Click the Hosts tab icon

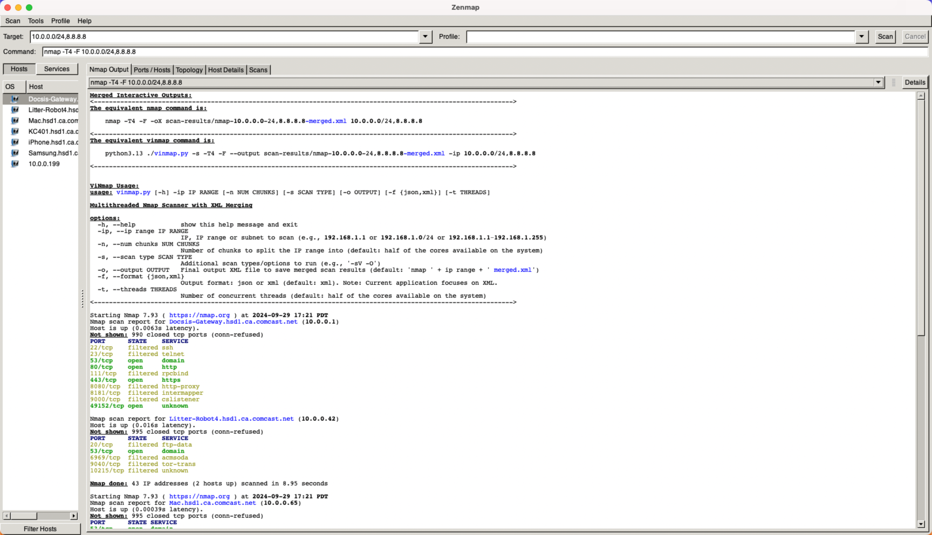(x=19, y=68)
